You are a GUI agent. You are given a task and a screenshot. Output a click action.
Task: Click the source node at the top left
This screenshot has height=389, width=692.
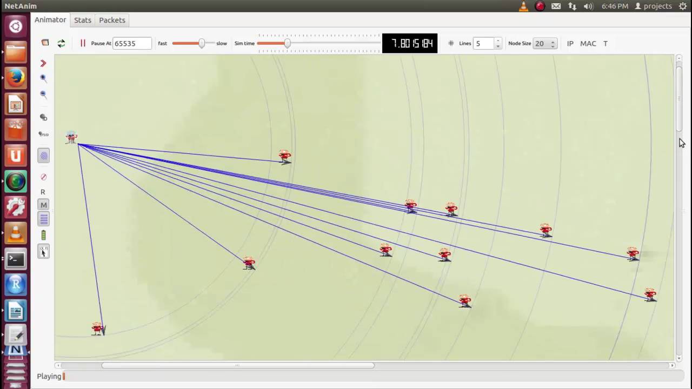71,137
